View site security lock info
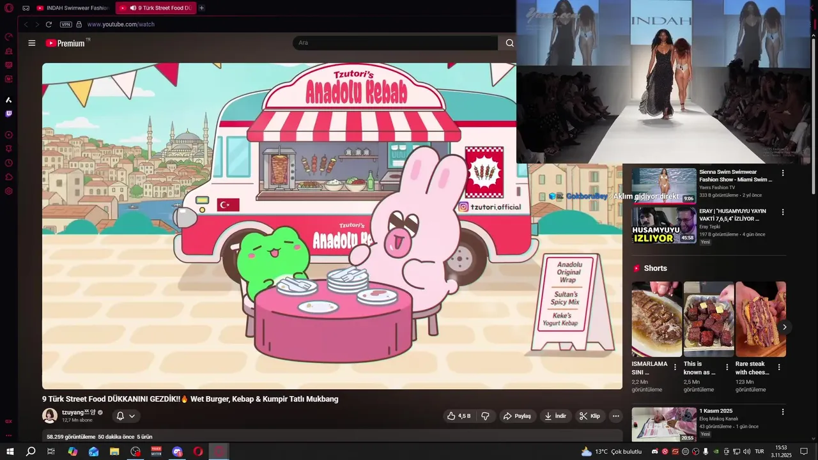The height and width of the screenshot is (460, 818). tap(79, 24)
